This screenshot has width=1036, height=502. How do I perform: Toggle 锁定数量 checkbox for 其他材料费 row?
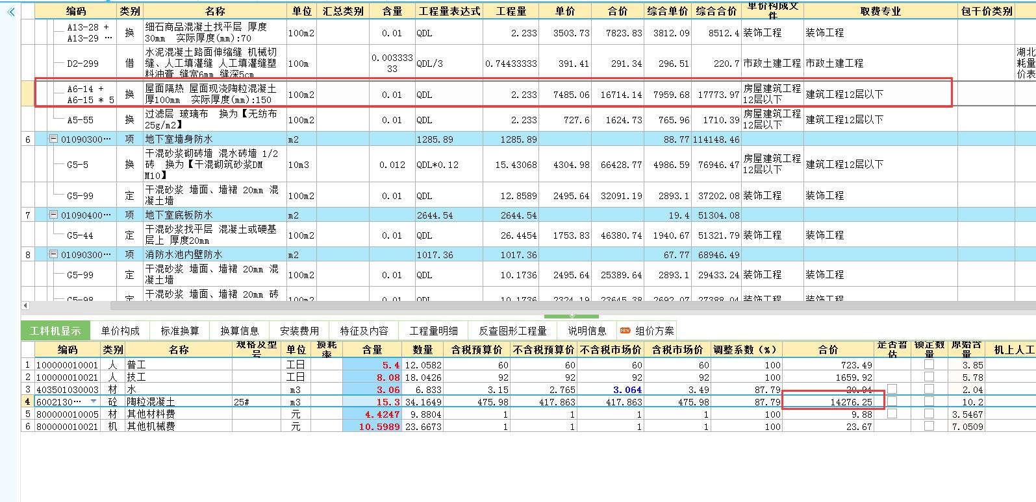coord(929,414)
